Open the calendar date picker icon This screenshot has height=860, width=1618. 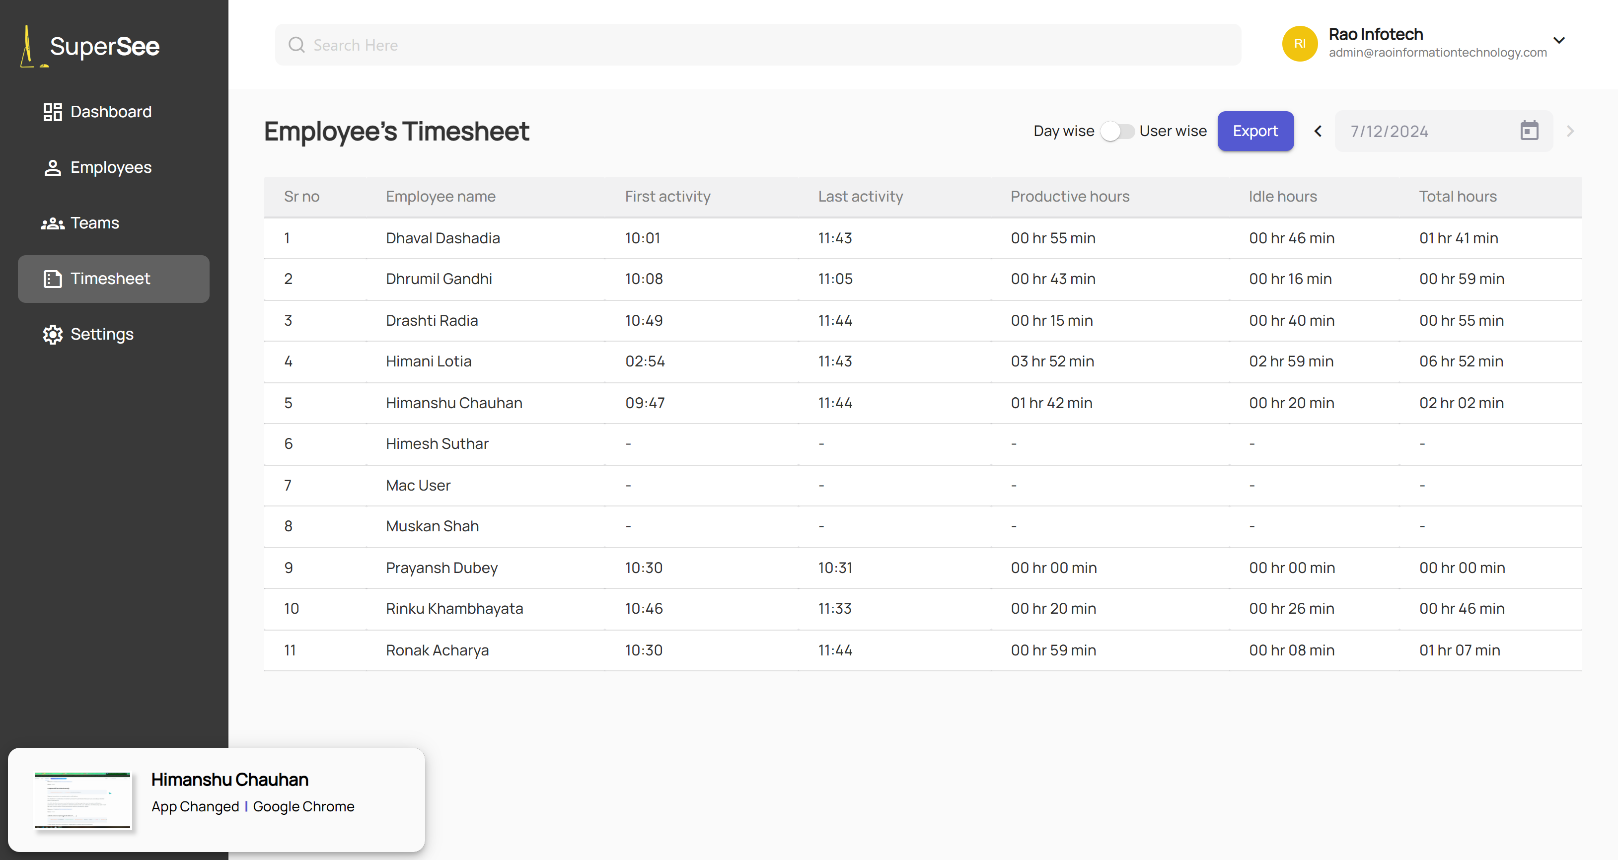(x=1529, y=131)
